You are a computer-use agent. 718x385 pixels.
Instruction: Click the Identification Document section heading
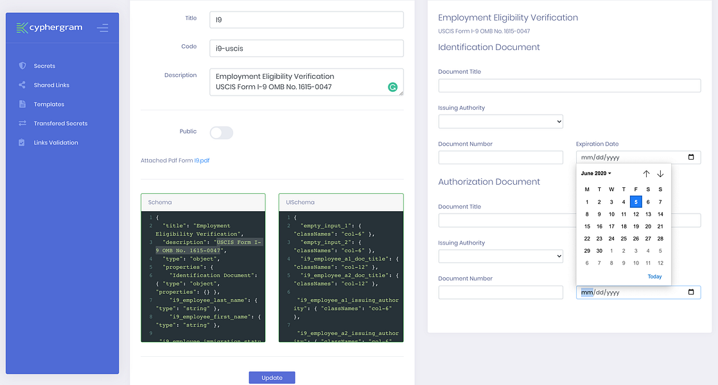coord(489,47)
